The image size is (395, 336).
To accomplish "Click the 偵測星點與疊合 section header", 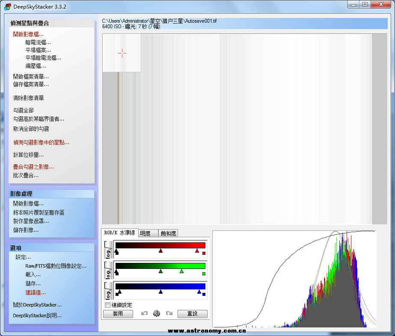I will (x=52, y=23).
